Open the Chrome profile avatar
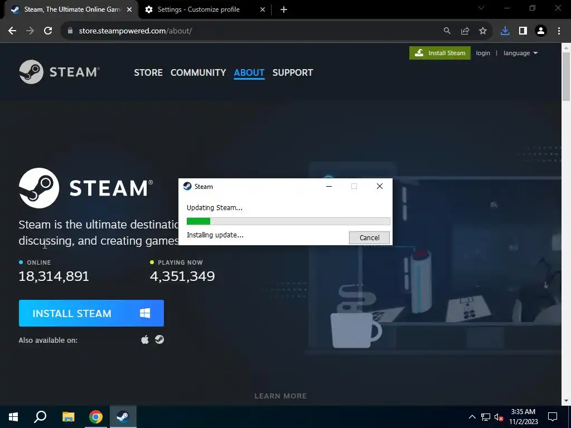Viewport: 571px width, 428px height. click(x=541, y=31)
